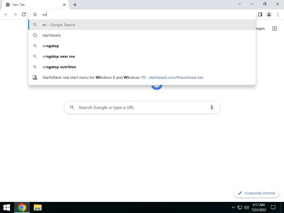Click the site icon of StartIsBack suggestion
This screenshot has height=213, width=284.
point(35,77)
